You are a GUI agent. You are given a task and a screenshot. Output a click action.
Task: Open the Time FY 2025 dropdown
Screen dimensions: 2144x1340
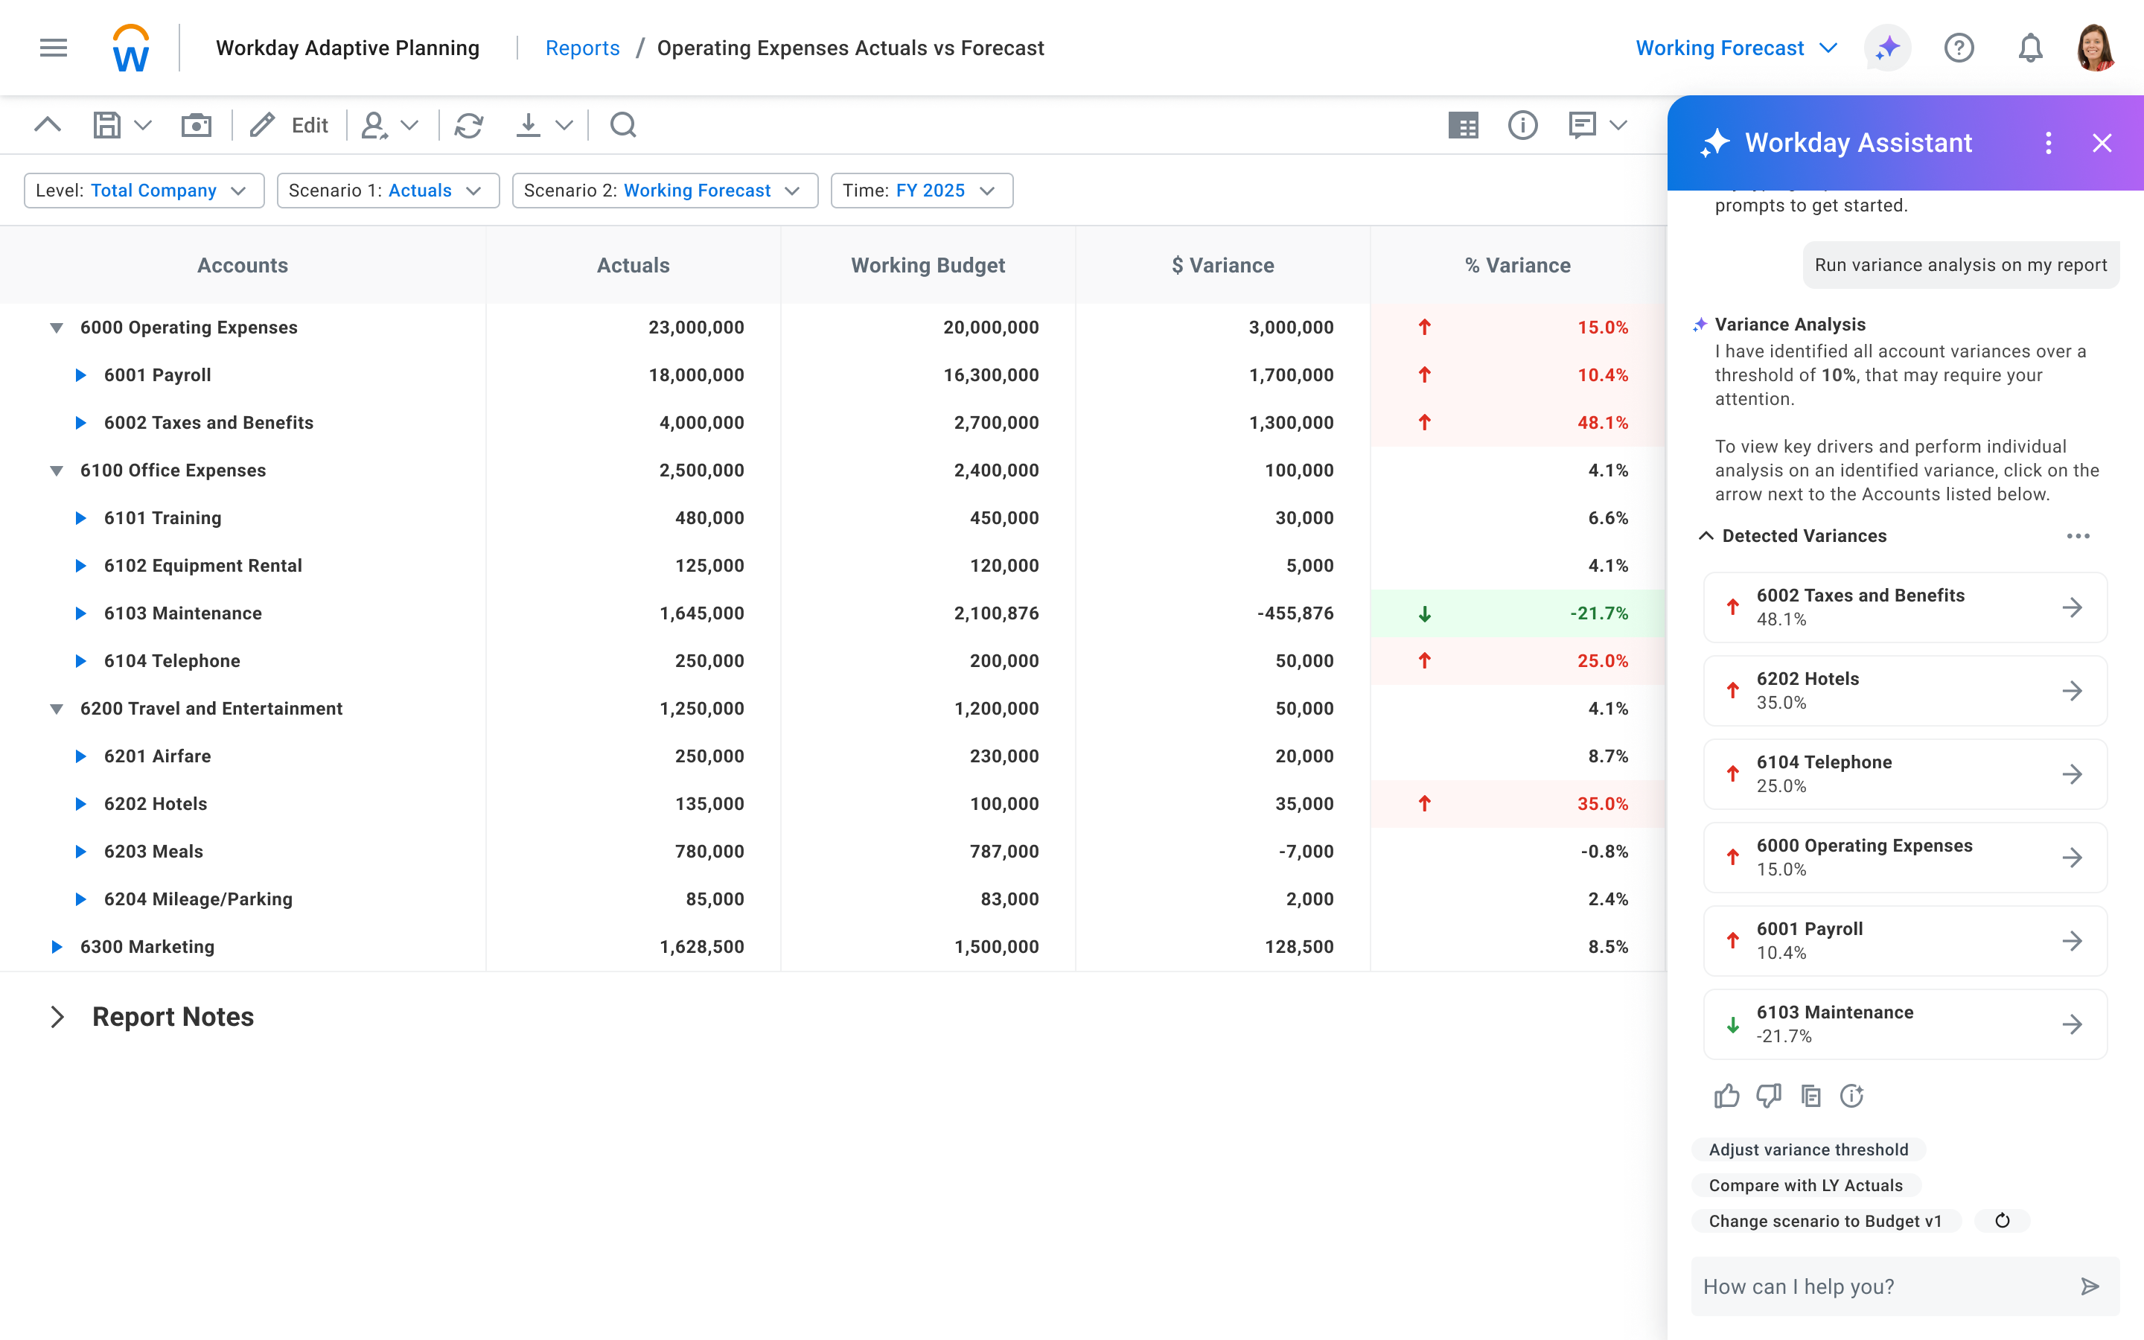pos(988,190)
